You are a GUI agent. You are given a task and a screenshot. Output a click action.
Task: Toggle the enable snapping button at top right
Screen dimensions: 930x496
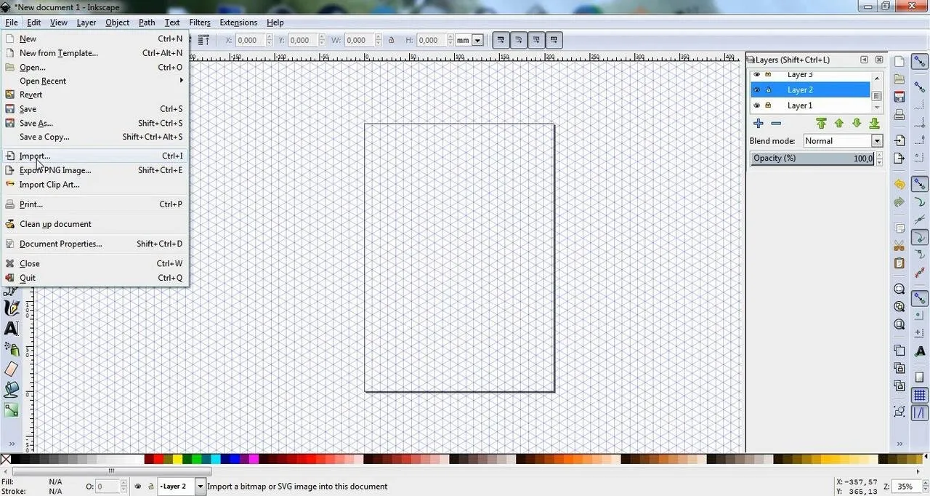920,62
